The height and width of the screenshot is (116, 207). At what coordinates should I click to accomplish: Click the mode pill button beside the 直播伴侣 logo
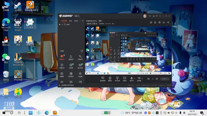77,16
